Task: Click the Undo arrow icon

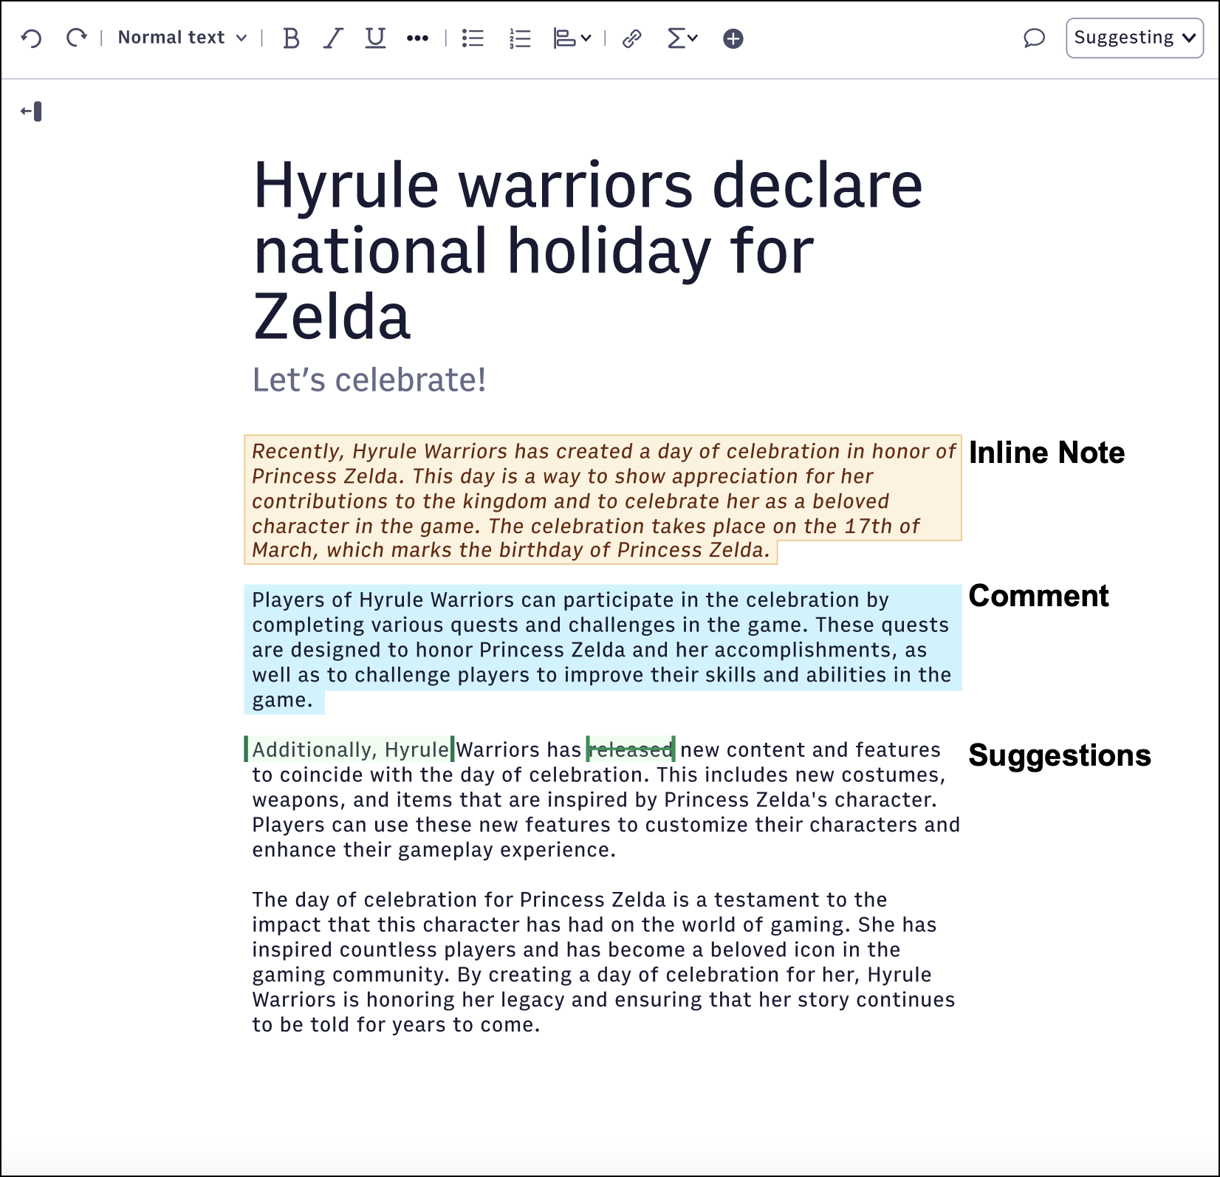Action: coord(32,38)
